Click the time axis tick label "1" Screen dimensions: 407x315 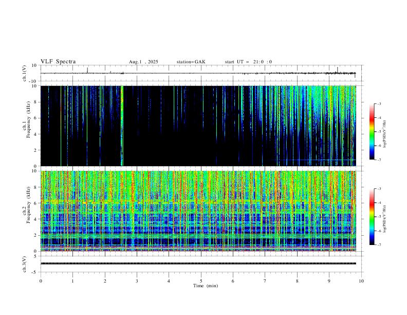point(72,281)
